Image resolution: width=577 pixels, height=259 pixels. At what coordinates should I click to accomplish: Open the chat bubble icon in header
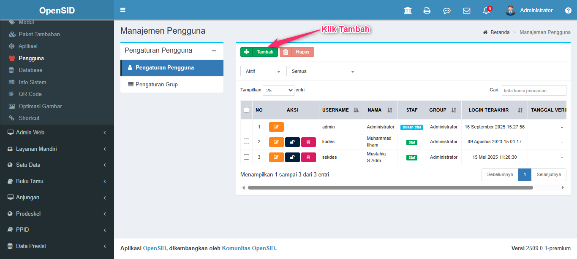(x=446, y=11)
